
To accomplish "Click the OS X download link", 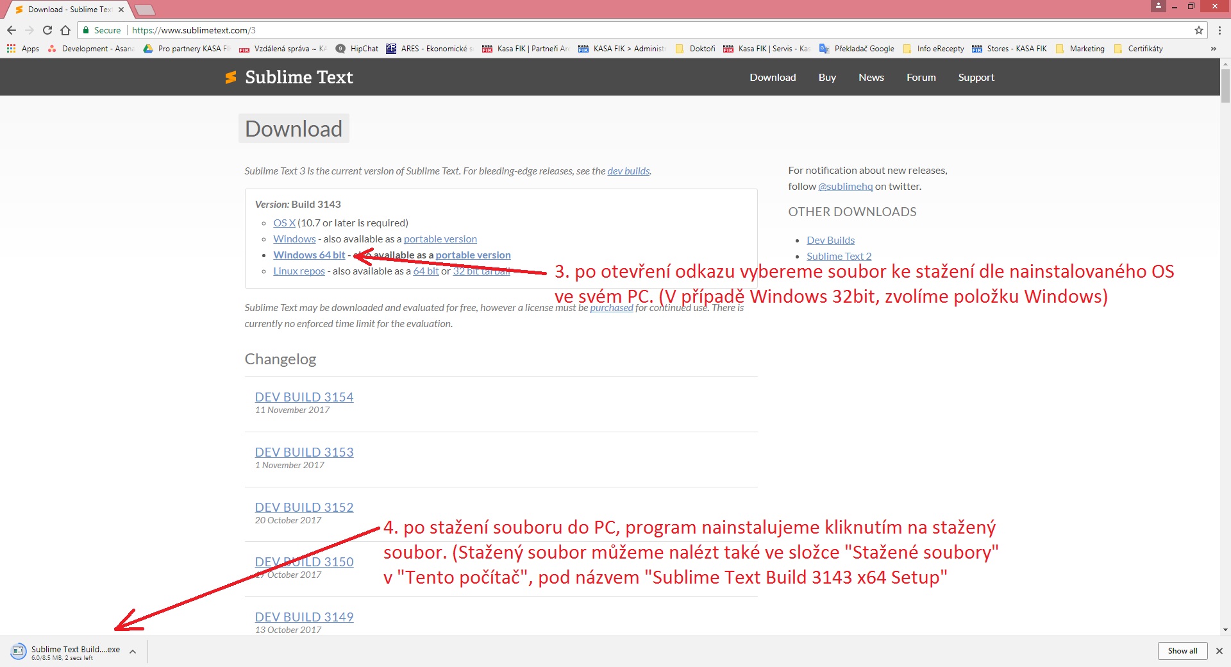I will click(x=285, y=223).
